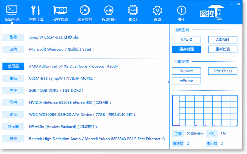The width and height of the screenshot is (247, 154).
Task: Minimize the 图拉丁 window
Action: coord(232,4)
